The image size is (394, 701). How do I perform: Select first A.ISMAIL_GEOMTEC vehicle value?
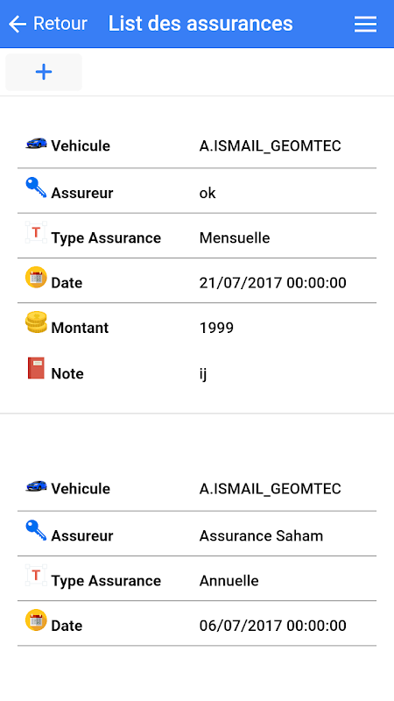tap(270, 145)
